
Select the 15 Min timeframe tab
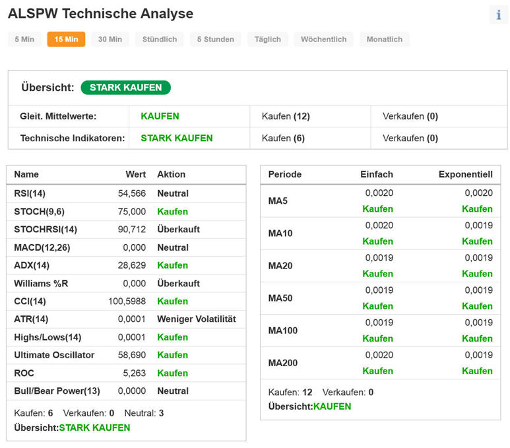66,40
